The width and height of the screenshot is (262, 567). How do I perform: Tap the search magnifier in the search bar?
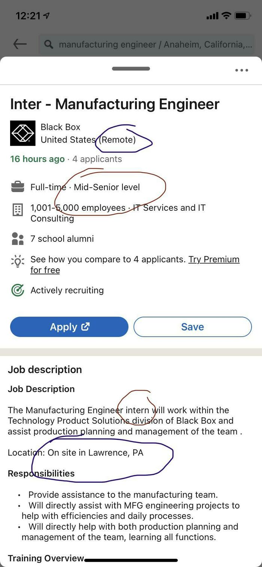[48, 44]
